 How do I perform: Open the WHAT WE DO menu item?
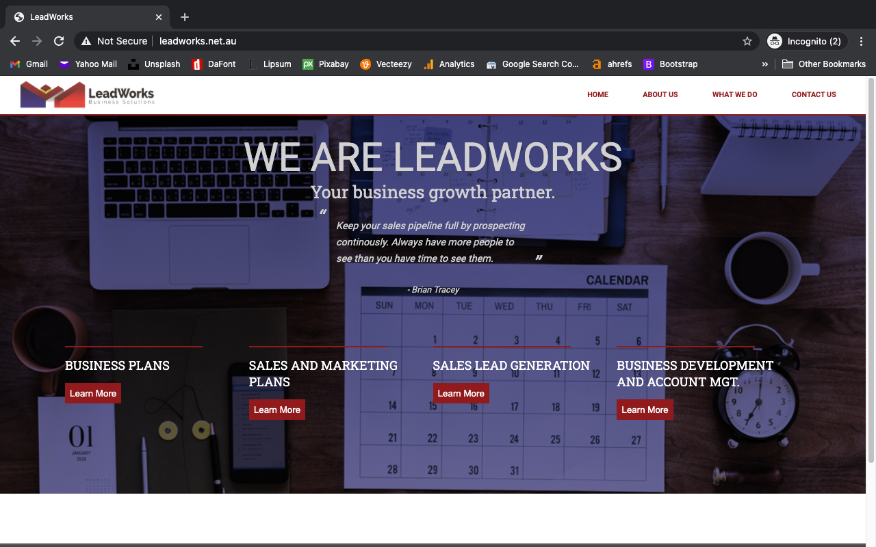[x=734, y=94]
